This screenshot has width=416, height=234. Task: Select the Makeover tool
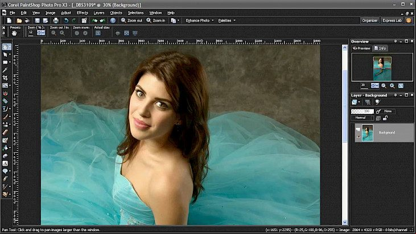coord(5,101)
